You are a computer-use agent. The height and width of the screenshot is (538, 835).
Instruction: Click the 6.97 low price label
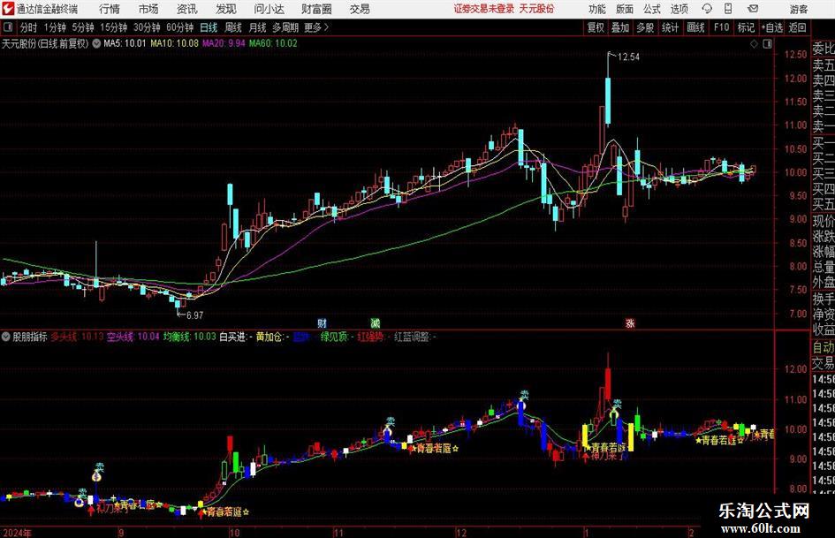pyautogui.click(x=194, y=314)
